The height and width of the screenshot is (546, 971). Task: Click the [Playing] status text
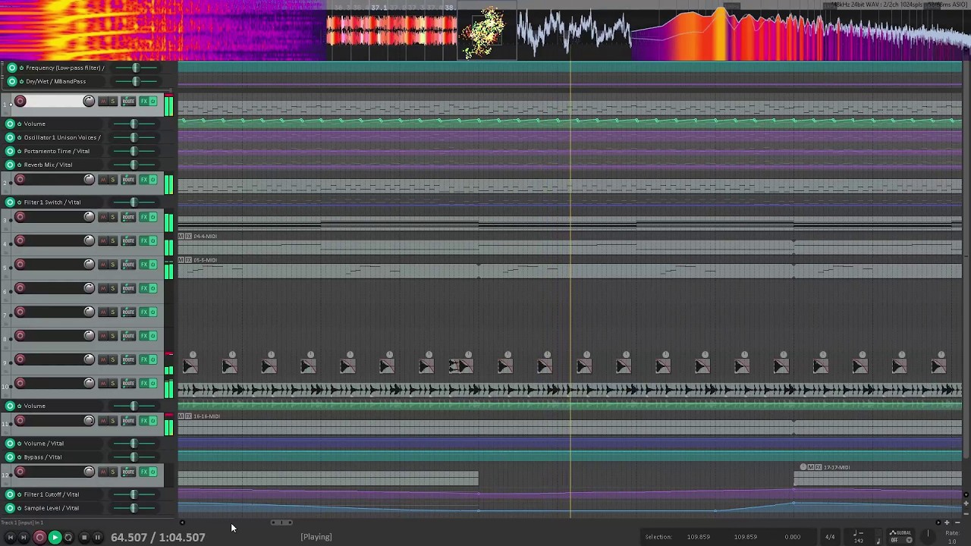coord(316,537)
